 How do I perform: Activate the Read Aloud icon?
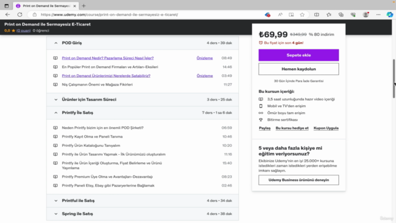280,15
